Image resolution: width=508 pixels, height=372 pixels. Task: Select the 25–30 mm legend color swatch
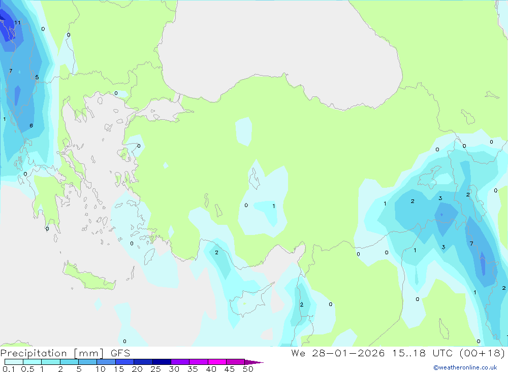162,362
